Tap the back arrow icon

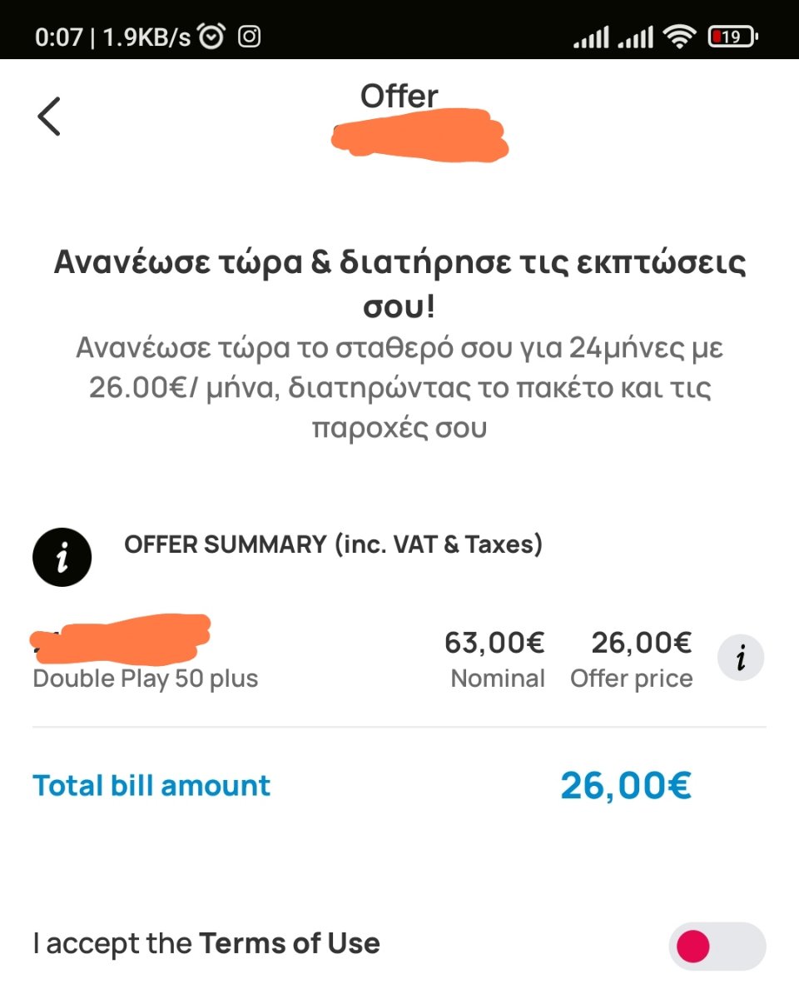49,116
